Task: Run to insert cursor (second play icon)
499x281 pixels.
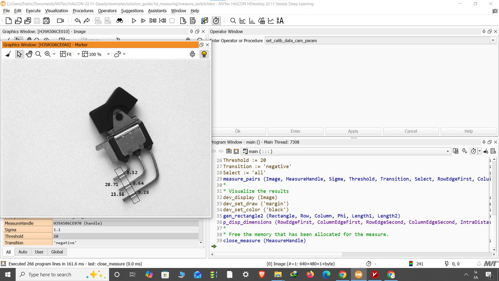Action: pos(143,21)
